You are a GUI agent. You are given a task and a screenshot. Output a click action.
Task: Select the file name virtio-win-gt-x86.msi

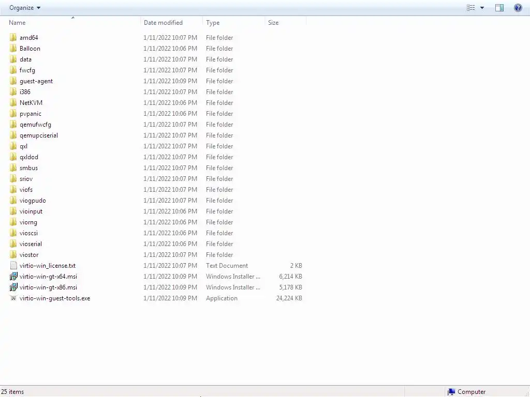point(48,287)
